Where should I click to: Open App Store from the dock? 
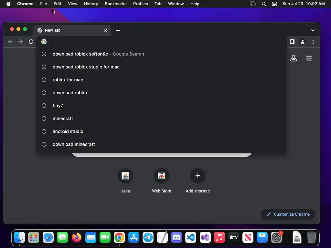133,237
